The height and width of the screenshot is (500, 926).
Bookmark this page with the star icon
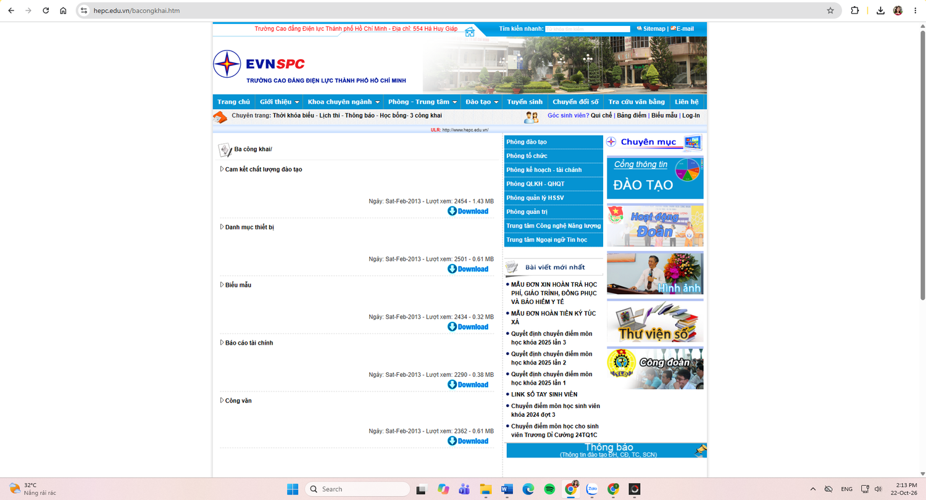(x=830, y=10)
